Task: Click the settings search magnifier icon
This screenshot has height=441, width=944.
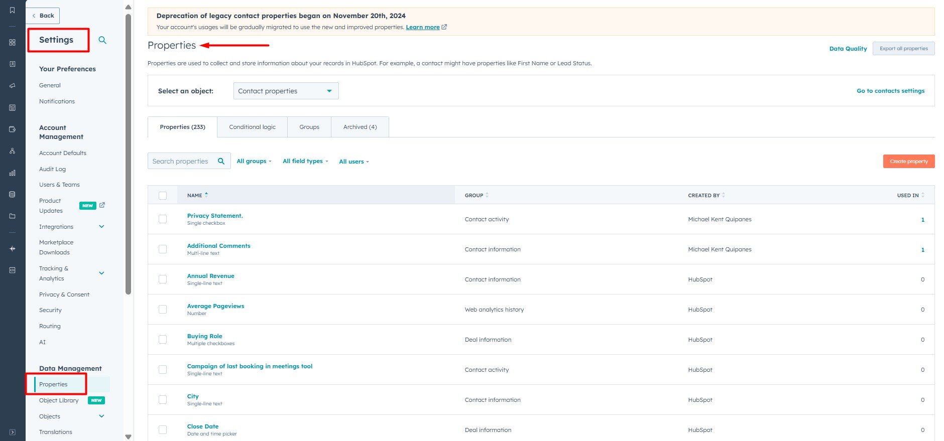Action: pos(102,40)
